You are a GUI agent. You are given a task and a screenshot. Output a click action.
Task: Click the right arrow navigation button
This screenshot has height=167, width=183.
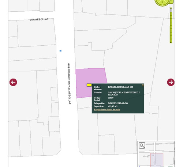tap(171, 82)
